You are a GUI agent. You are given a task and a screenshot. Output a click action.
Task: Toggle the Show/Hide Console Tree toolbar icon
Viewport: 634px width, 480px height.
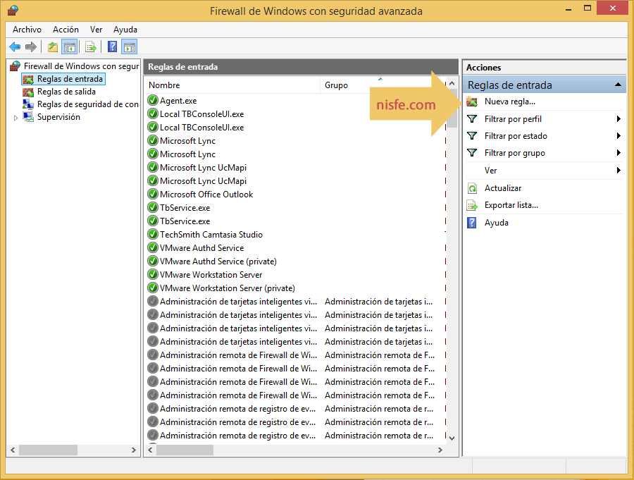(70, 47)
